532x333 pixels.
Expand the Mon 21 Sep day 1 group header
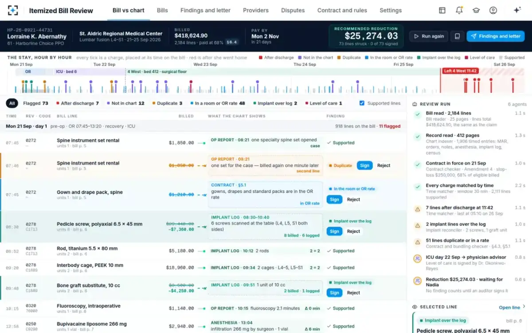click(203, 126)
